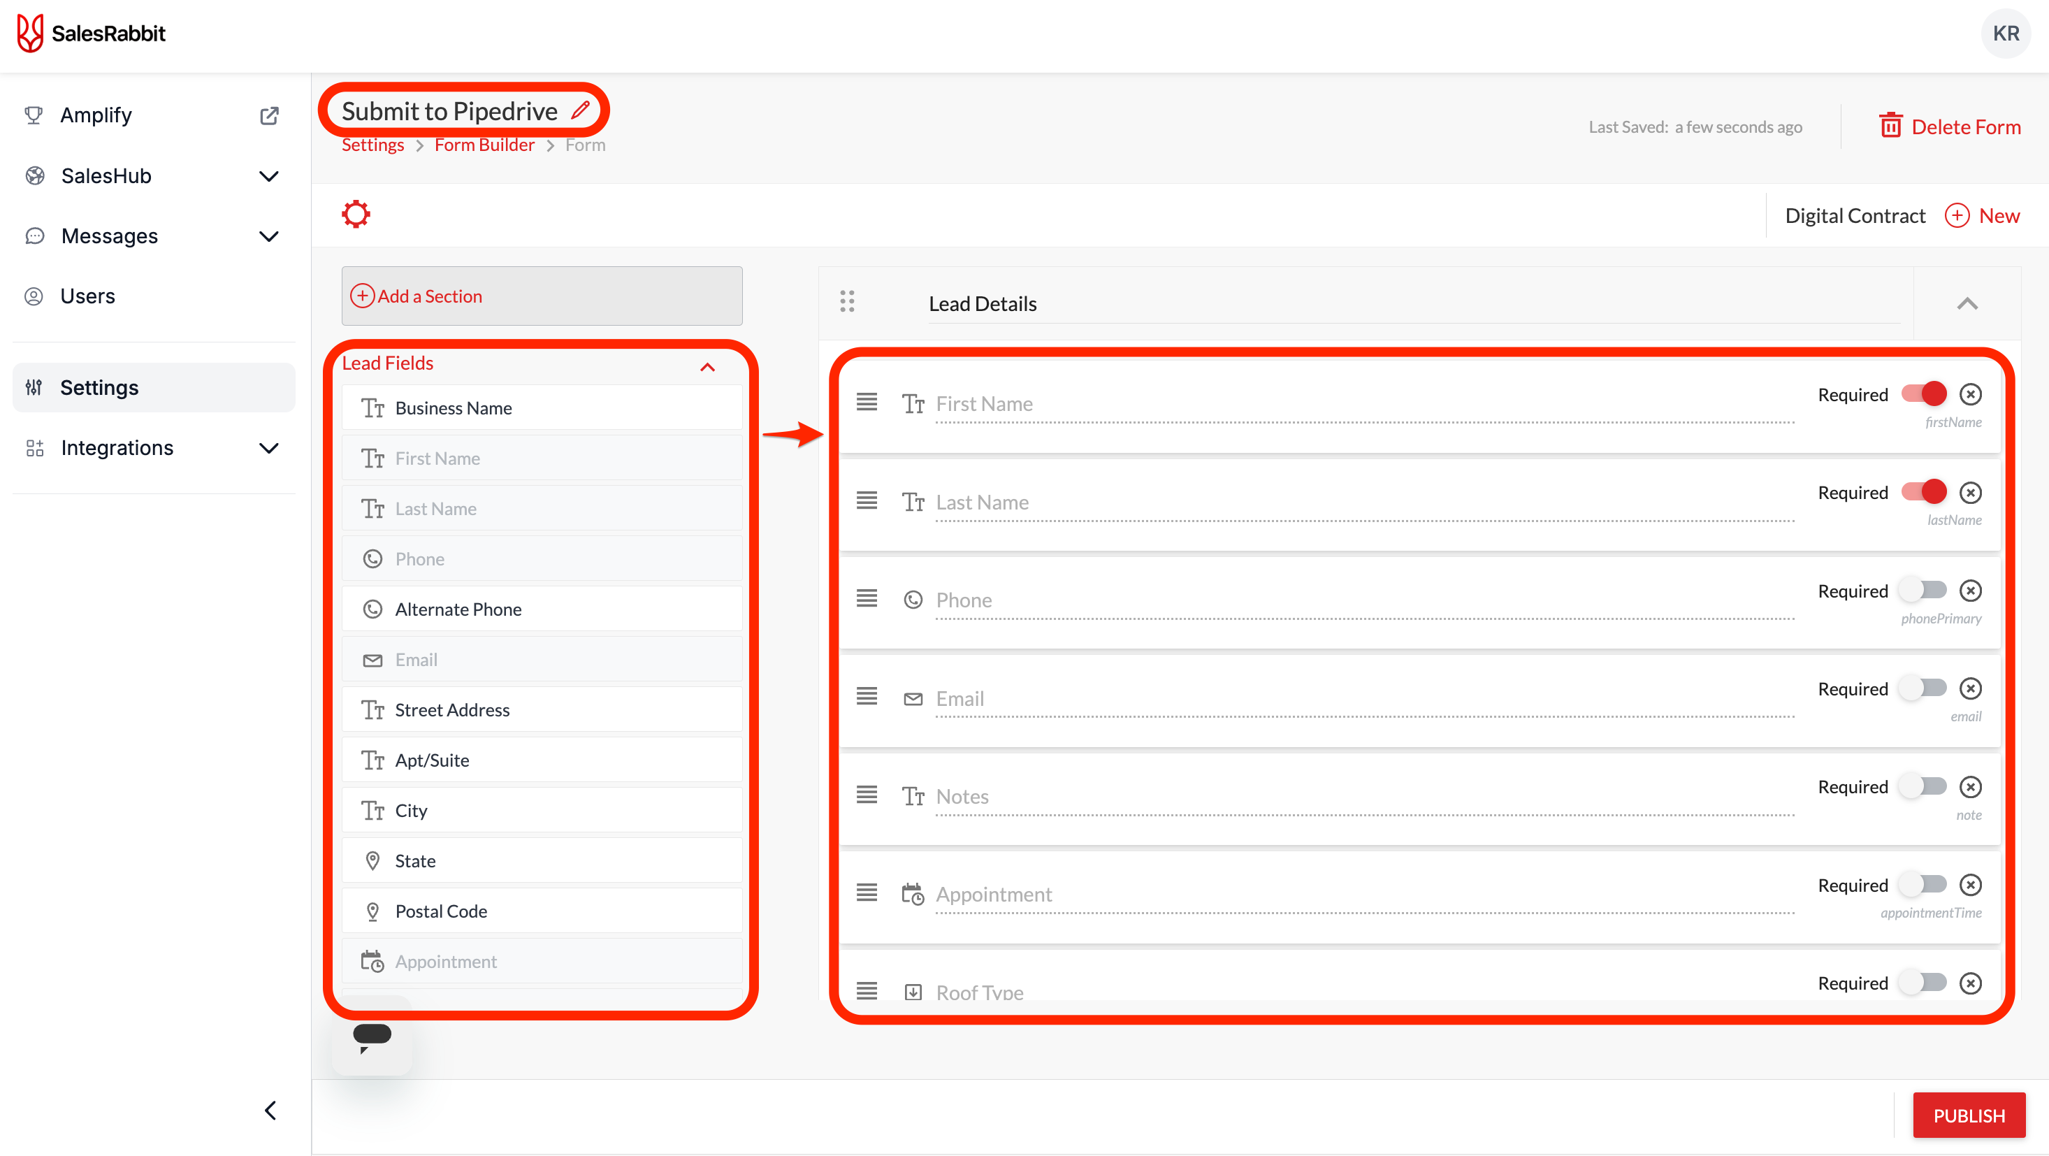Remove the Notes field with X icon
Screen dimensions: 2049x1156
pos(1969,787)
